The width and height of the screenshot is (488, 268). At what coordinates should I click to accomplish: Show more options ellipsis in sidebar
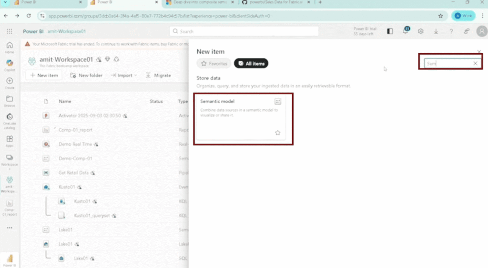coord(10,228)
